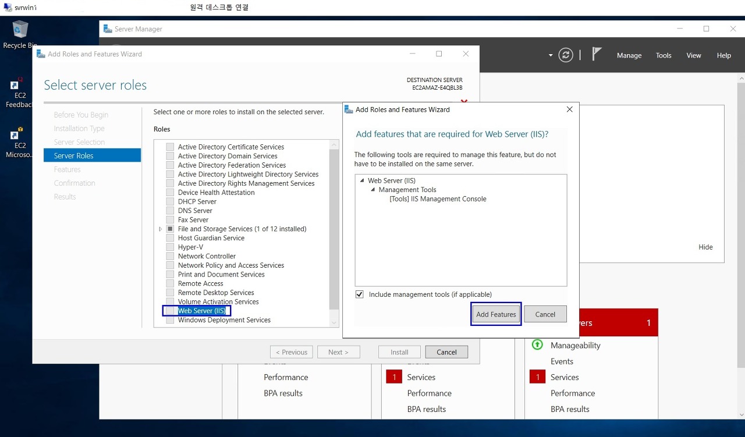The image size is (745, 437).
Task: Select Active Directory Federation Services row
Action: pos(232,165)
